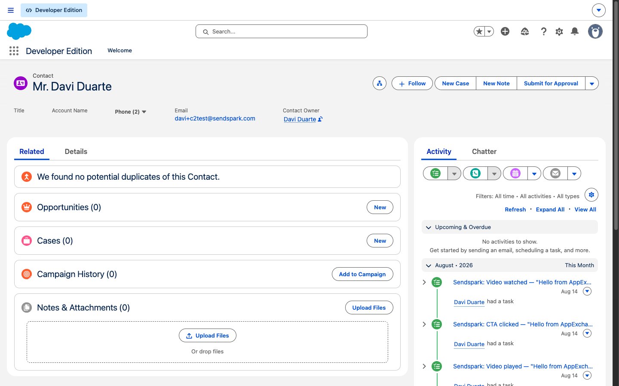This screenshot has height=386, width=619.
Task: Open the Global Actions plus icon
Action: click(505, 31)
